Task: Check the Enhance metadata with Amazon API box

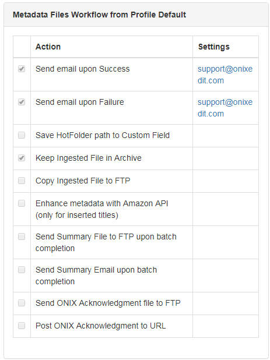Action: 22,203
